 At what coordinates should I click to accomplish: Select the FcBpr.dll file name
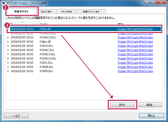pos(45,42)
